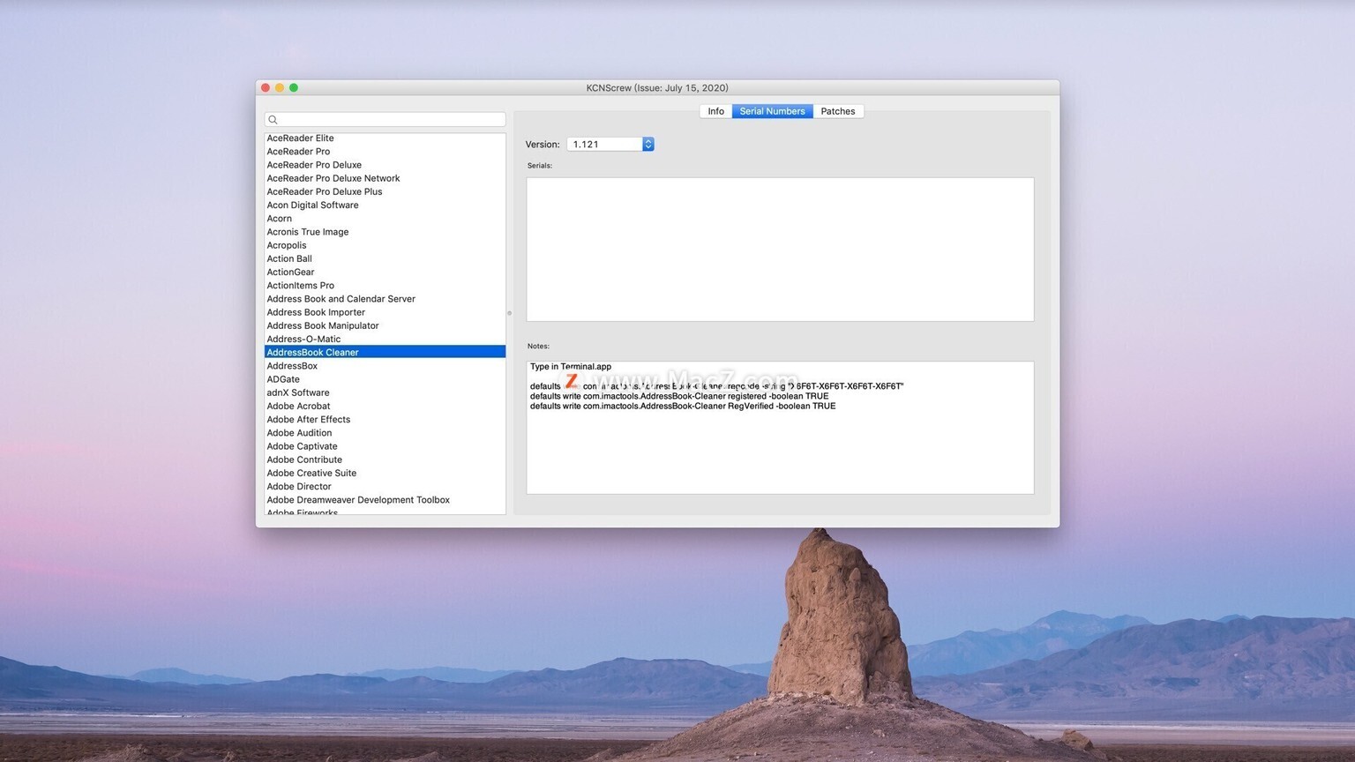Click the registered -boolean TRUE command line
Viewport: 1355px width, 762px height.
point(679,396)
